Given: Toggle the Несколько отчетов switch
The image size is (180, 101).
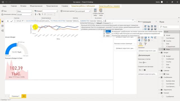Looking at the screenshot, I should [x=145, y=62].
